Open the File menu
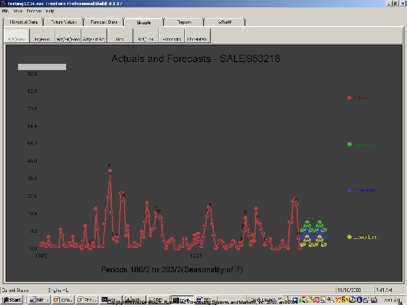Image resolution: width=407 pixels, height=305 pixels. tap(5, 11)
